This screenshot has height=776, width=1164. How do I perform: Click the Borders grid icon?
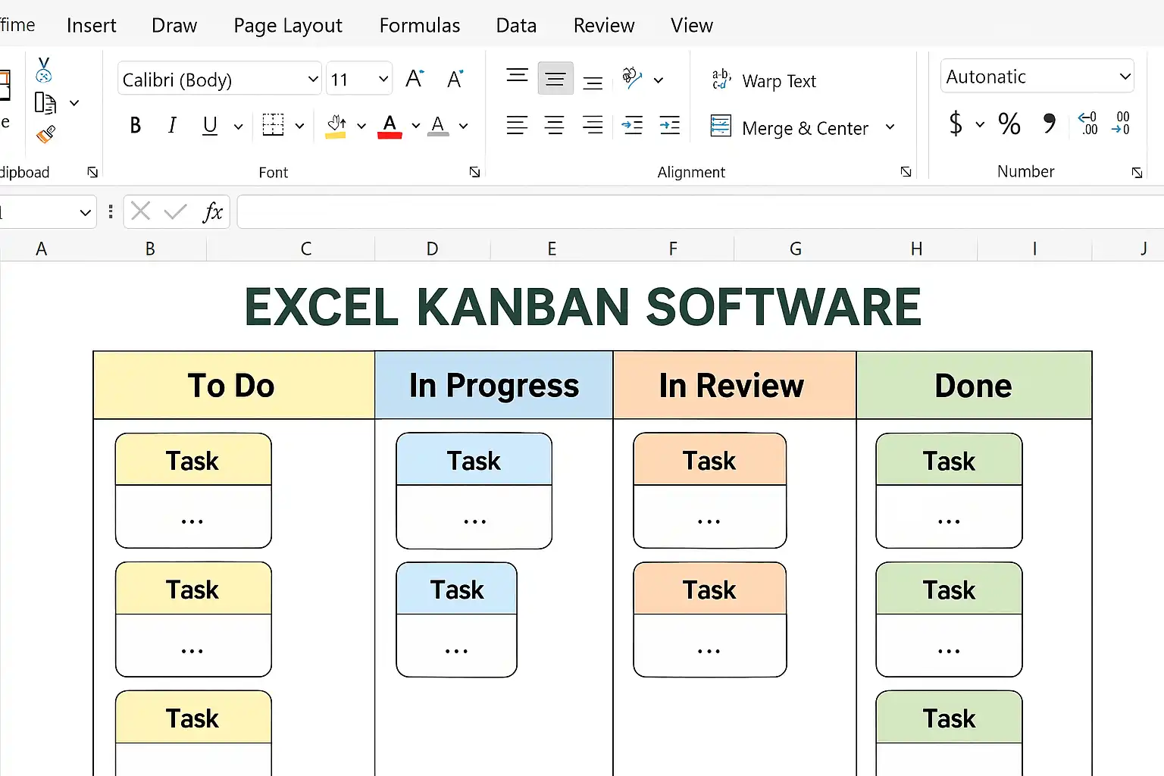[273, 125]
